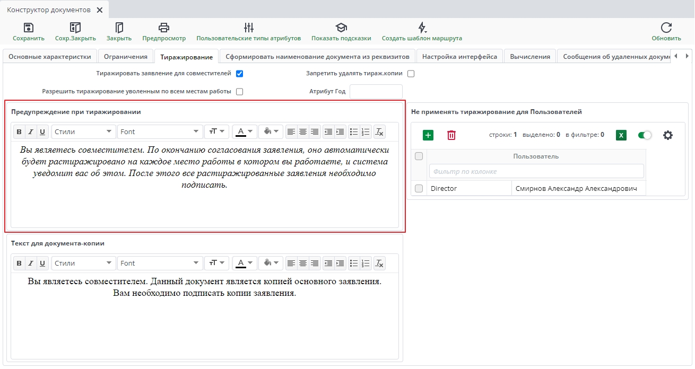Open Предпросмотр print preview icon
The height and width of the screenshot is (369, 695).
pyautogui.click(x=164, y=28)
